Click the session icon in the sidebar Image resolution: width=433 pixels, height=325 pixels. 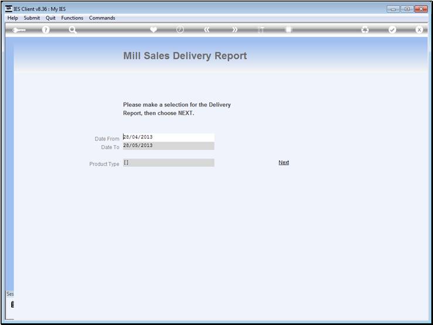(x=12, y=305)
